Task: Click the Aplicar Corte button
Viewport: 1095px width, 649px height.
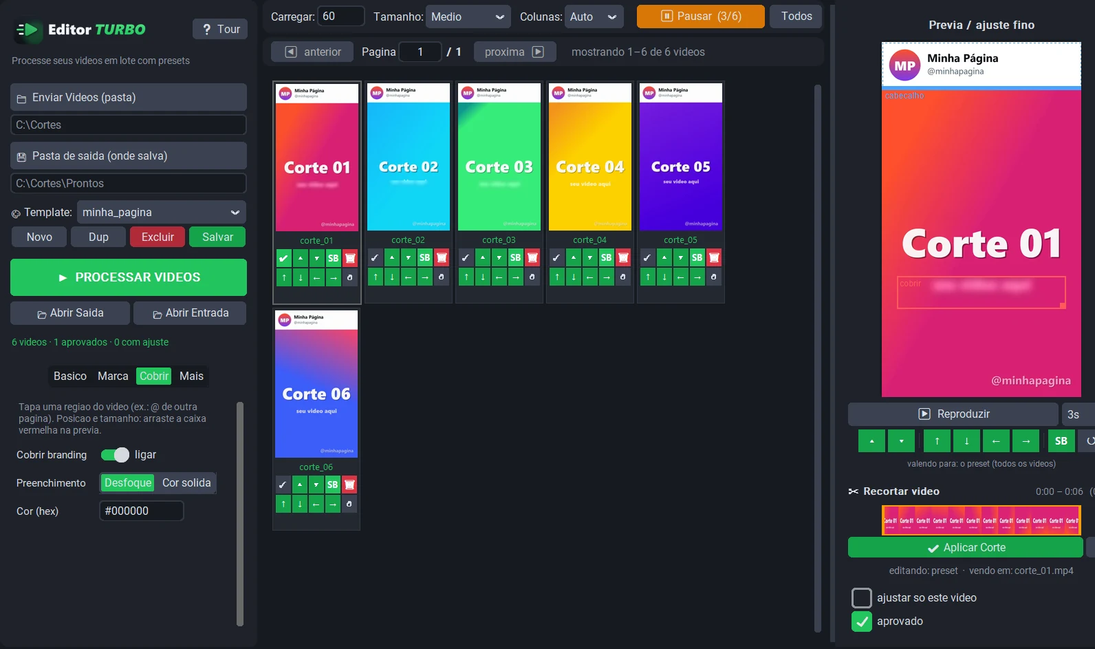Action: (x=966, y=548)
